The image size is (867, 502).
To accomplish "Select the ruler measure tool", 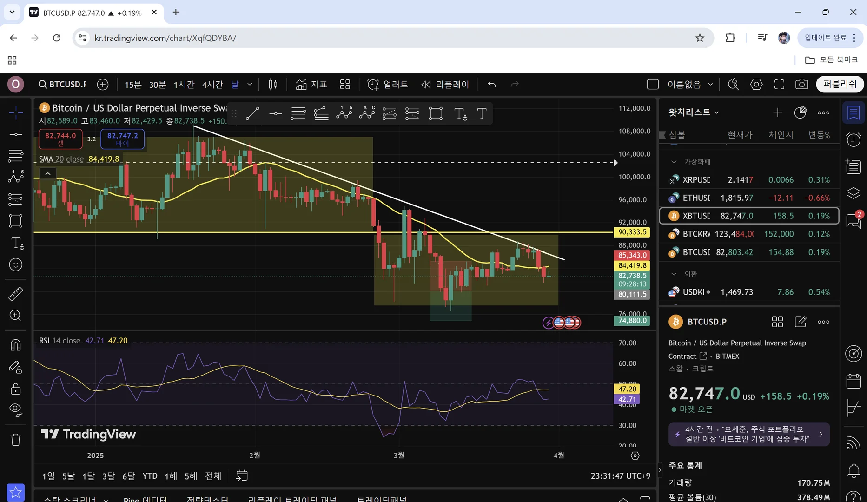I will click(15, 294).
